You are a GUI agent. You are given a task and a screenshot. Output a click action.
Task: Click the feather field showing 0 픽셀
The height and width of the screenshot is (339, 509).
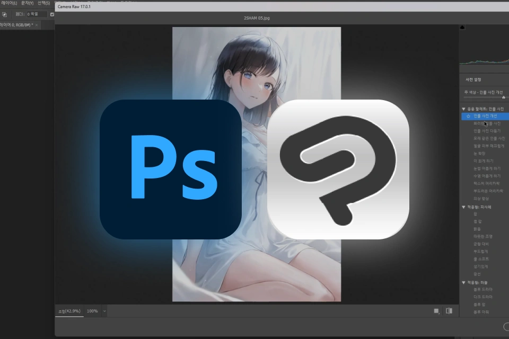click(x=37, y=14)
